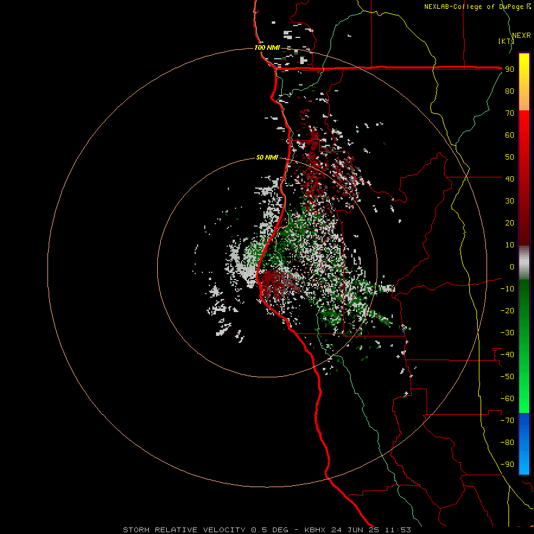Click the 11:53 timestamp

[x=398, y=530]
